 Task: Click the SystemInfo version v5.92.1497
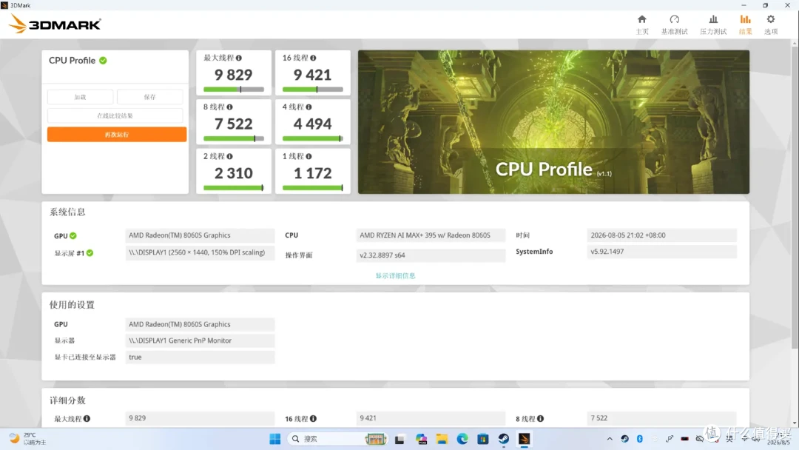coord(661,251)
